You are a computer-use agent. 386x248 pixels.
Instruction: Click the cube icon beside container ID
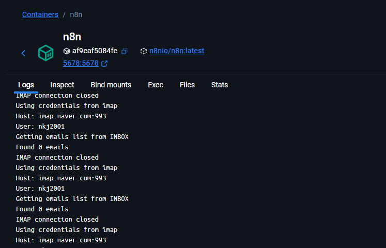(x=67, y=51)
